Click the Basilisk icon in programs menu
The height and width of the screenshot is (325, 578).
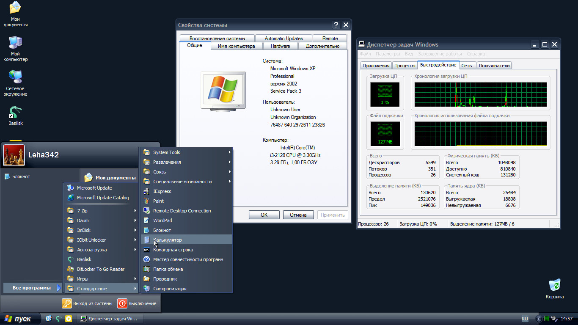click(71, 259)
